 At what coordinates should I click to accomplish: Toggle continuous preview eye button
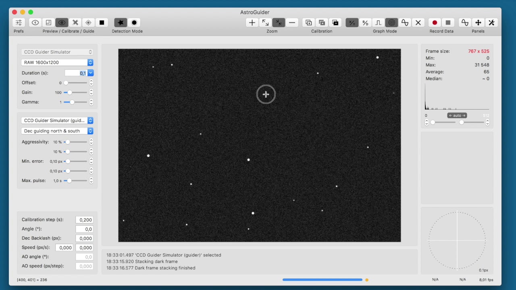point(62,23)
